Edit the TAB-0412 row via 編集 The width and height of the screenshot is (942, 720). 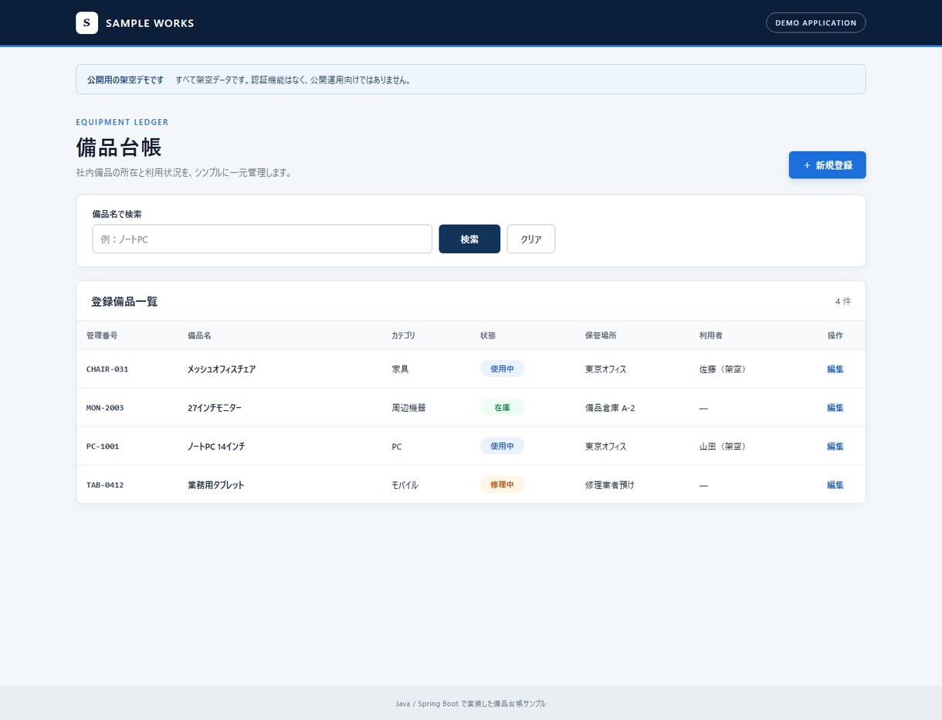835,485
